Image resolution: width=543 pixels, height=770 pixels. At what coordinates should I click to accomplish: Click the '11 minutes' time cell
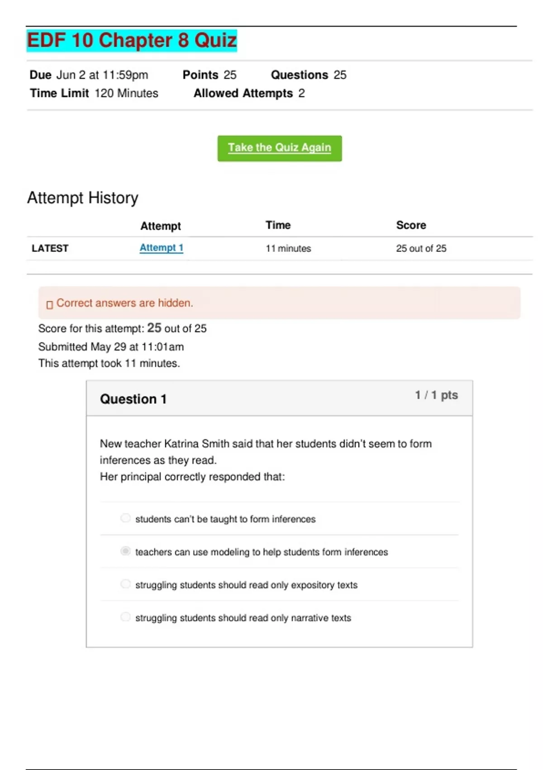288,248
